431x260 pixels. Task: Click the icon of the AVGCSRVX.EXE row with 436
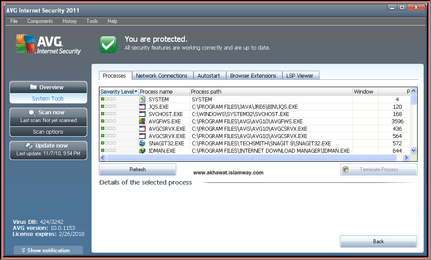(x=142, y=128)
